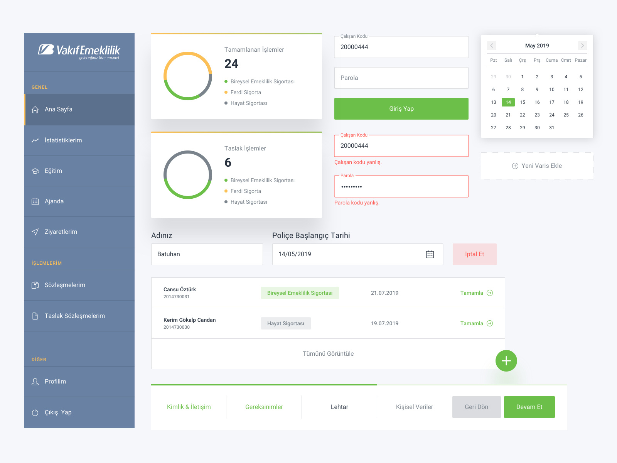Screen dimensions: 617x463
Task: Select day 14 highlighted in the calendar
Action: coord(508,102)
